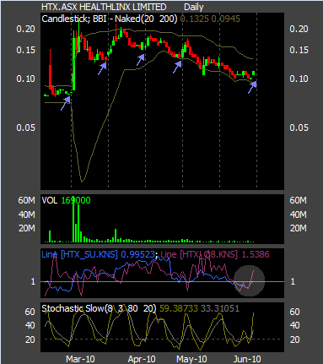Click the Daily timeframe label
Image resolution: width=323 pixels, height=364 pixels.
pos(194,7)
